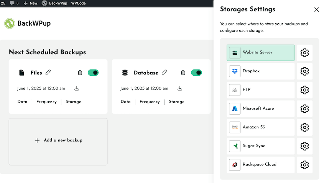Select Dropbox storage option
Viewport: 324px width, 183px height.
coord(261,71)
